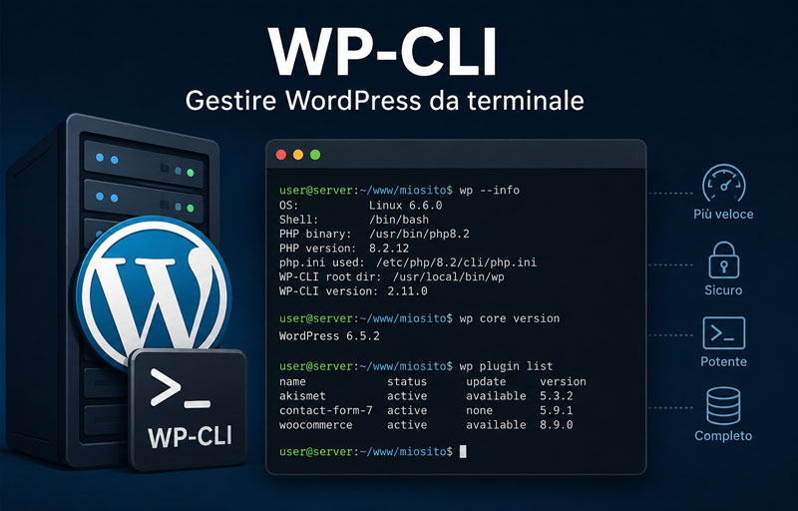Click the WordPress 6.5.2 output line
The width and height of the screenshot is (798, 511).
[329, 336]
